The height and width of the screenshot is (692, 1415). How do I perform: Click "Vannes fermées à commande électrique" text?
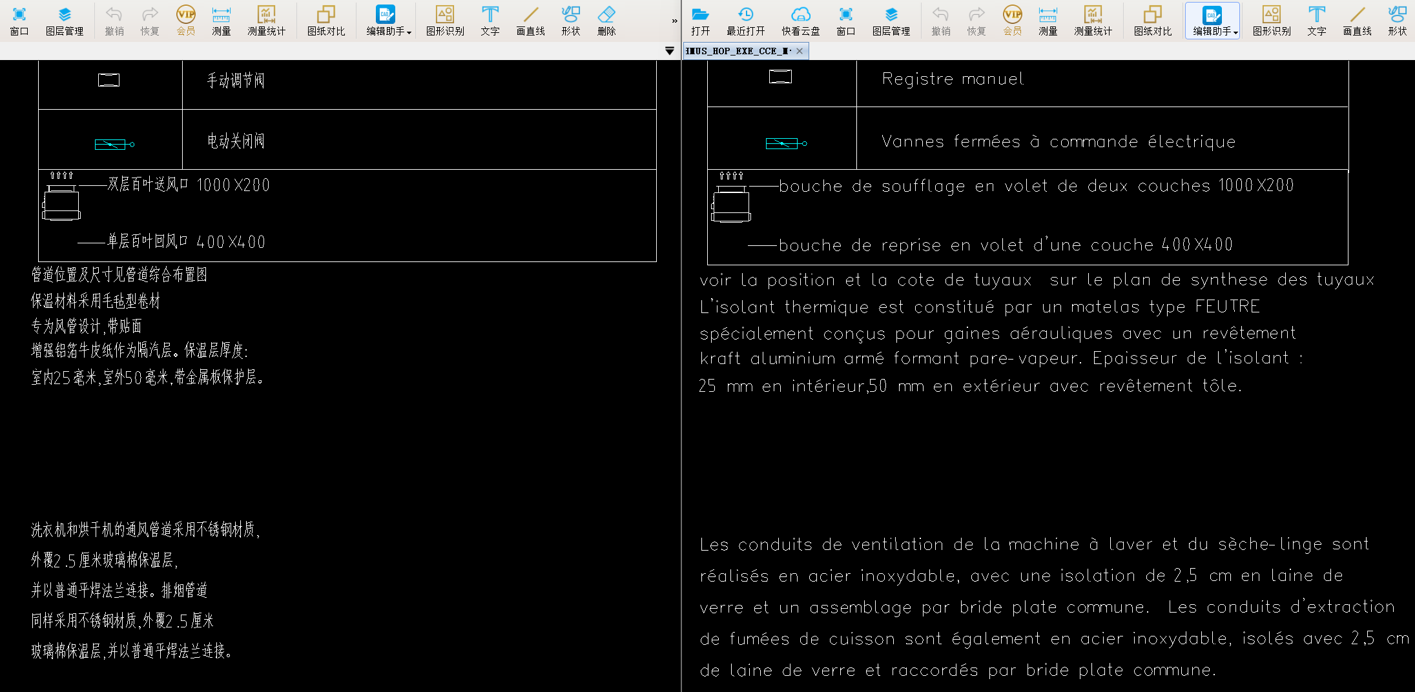(1059, 141)
